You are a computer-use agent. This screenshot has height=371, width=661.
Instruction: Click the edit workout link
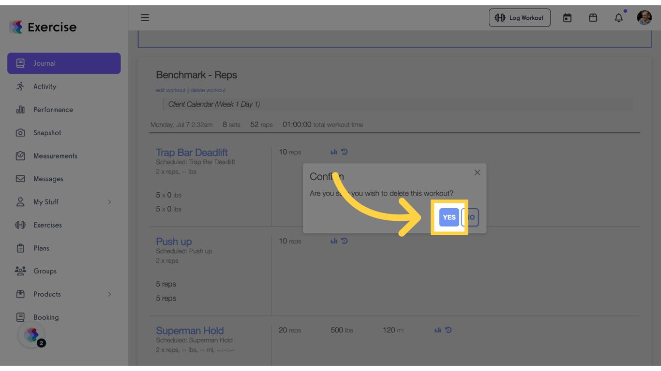(x=170, y=90)
